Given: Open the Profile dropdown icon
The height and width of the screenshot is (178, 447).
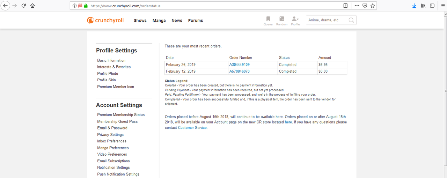Looking at the screenshot, I should click(x=295, y=21).
